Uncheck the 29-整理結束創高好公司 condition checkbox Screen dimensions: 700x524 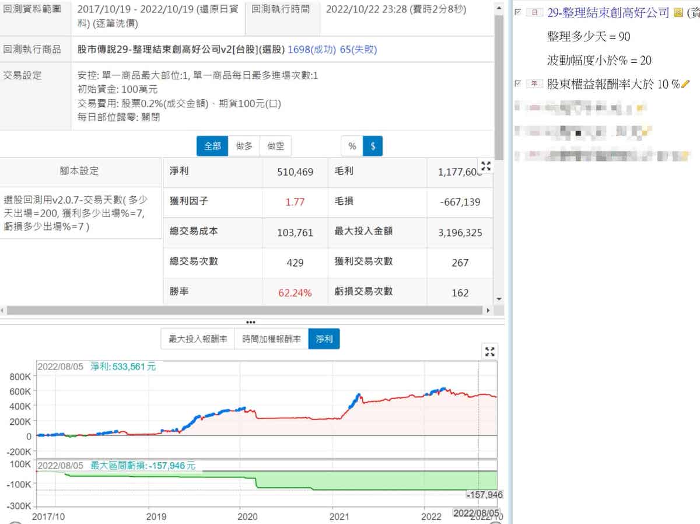tap(517, 13)
